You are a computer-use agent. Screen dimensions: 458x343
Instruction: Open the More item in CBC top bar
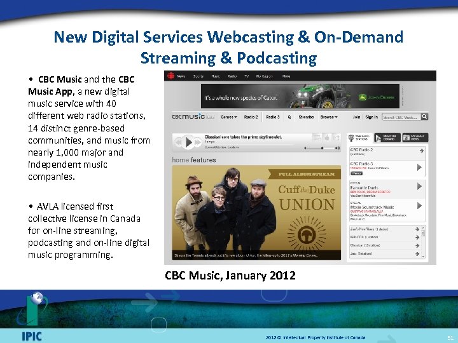coord(286,76)
